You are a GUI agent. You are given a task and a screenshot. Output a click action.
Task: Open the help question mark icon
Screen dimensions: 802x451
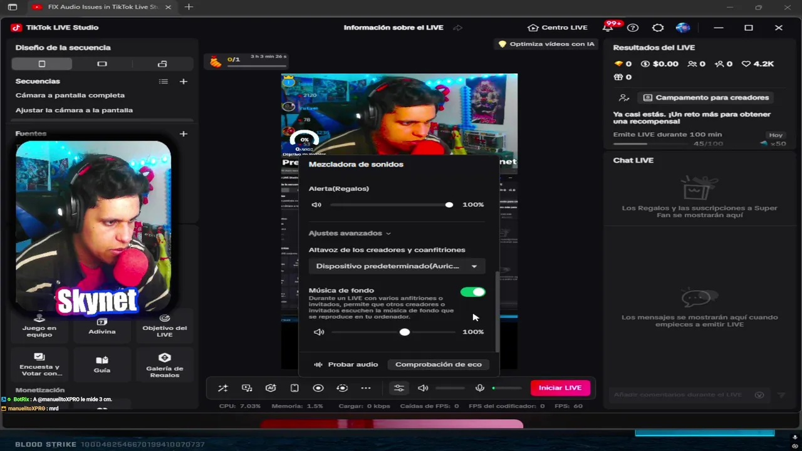633,28
